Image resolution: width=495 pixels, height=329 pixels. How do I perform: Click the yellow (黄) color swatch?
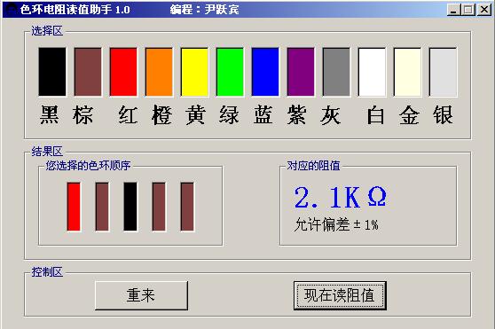(x=194, y=72)
